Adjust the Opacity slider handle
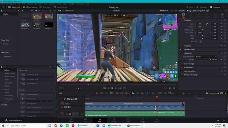228x128 pixels. point(210,60)
